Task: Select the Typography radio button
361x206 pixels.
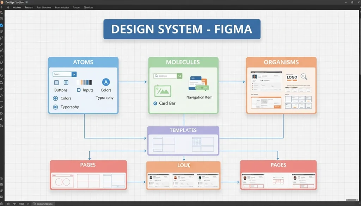Action: point(55,107)
